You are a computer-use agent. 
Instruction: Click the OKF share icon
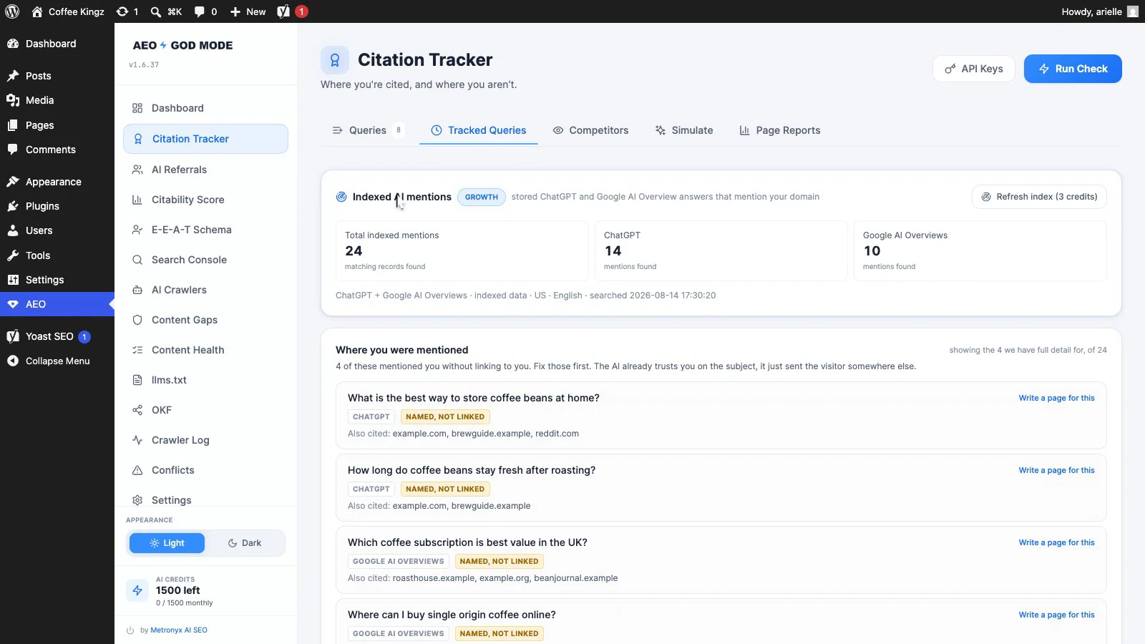pos(137,410)
